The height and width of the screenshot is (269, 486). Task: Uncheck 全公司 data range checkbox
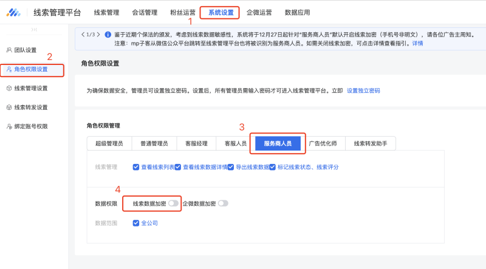tap(135, 223)
